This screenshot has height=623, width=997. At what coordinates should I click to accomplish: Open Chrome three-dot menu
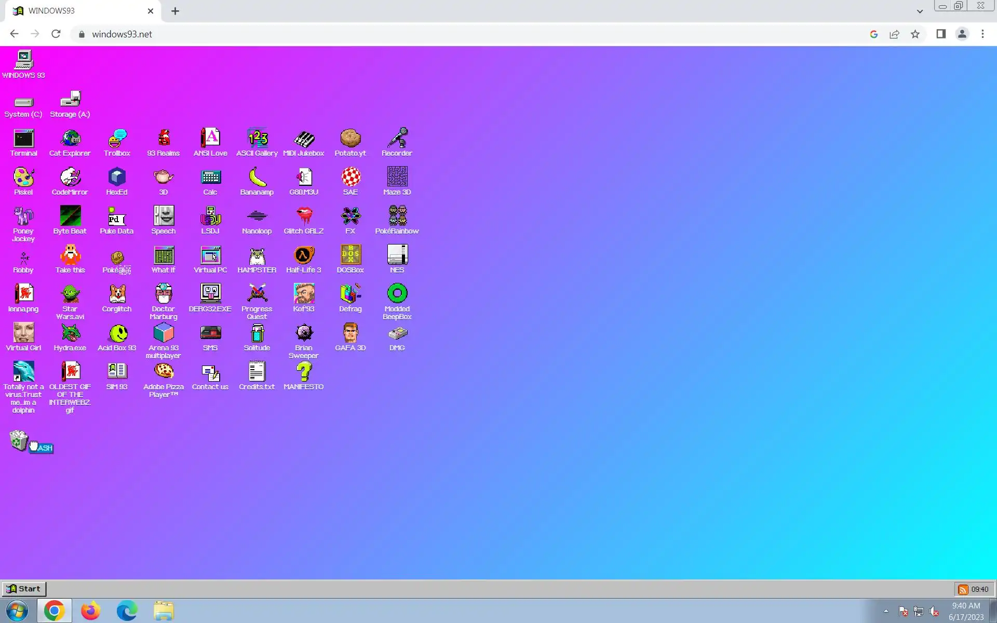coord(982,34)
